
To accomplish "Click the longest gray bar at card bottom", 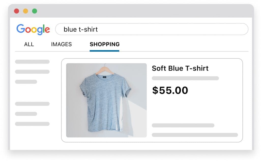I will [195, 135].
